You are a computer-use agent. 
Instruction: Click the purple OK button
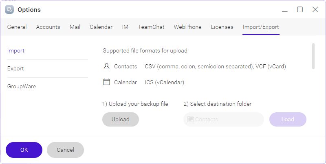(x=24, y=150)
